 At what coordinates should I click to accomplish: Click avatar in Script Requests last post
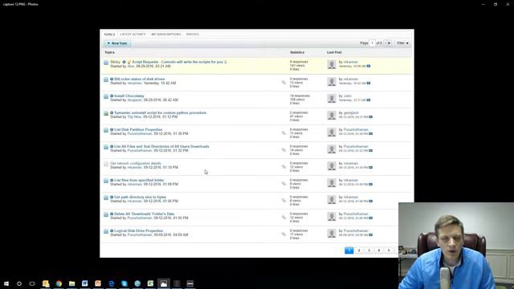click(x=332, y=64)
